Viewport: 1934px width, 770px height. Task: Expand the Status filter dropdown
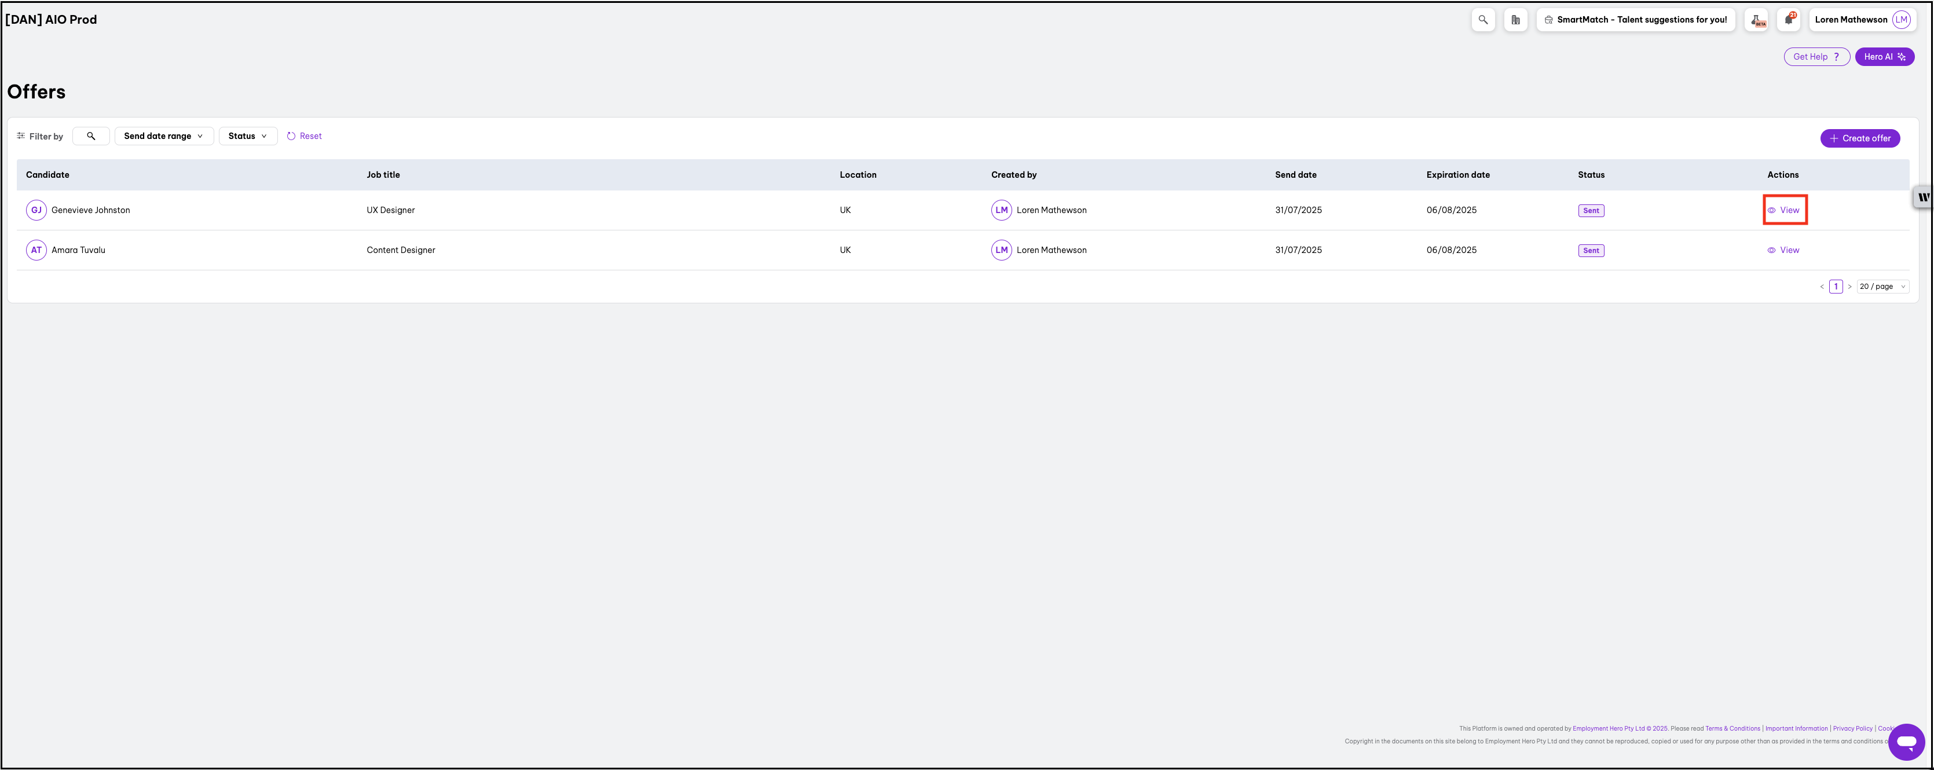[x=248, y=136]
